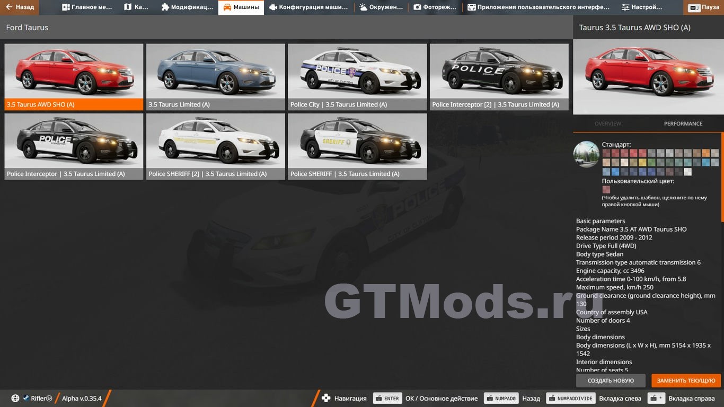Open the map tab with map icon
Image resolution: width=724 pixels, height=407 pixels.
tap(136, 7)
